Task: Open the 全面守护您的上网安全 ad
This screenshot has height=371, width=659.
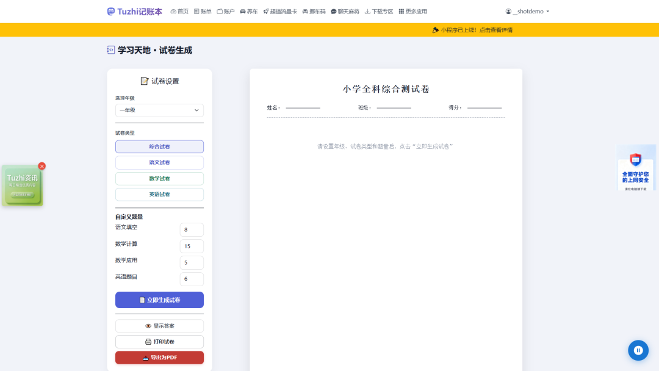Action: click(x=635, y=168)
